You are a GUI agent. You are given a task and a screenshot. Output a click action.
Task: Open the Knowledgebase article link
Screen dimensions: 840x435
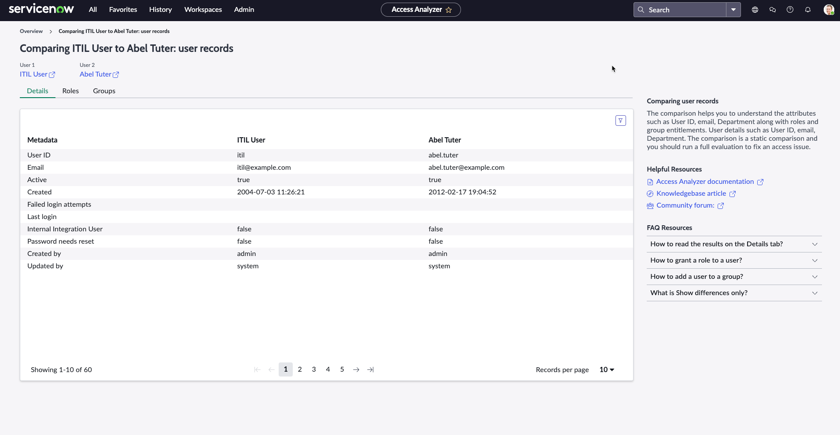(x=691, y=194)
